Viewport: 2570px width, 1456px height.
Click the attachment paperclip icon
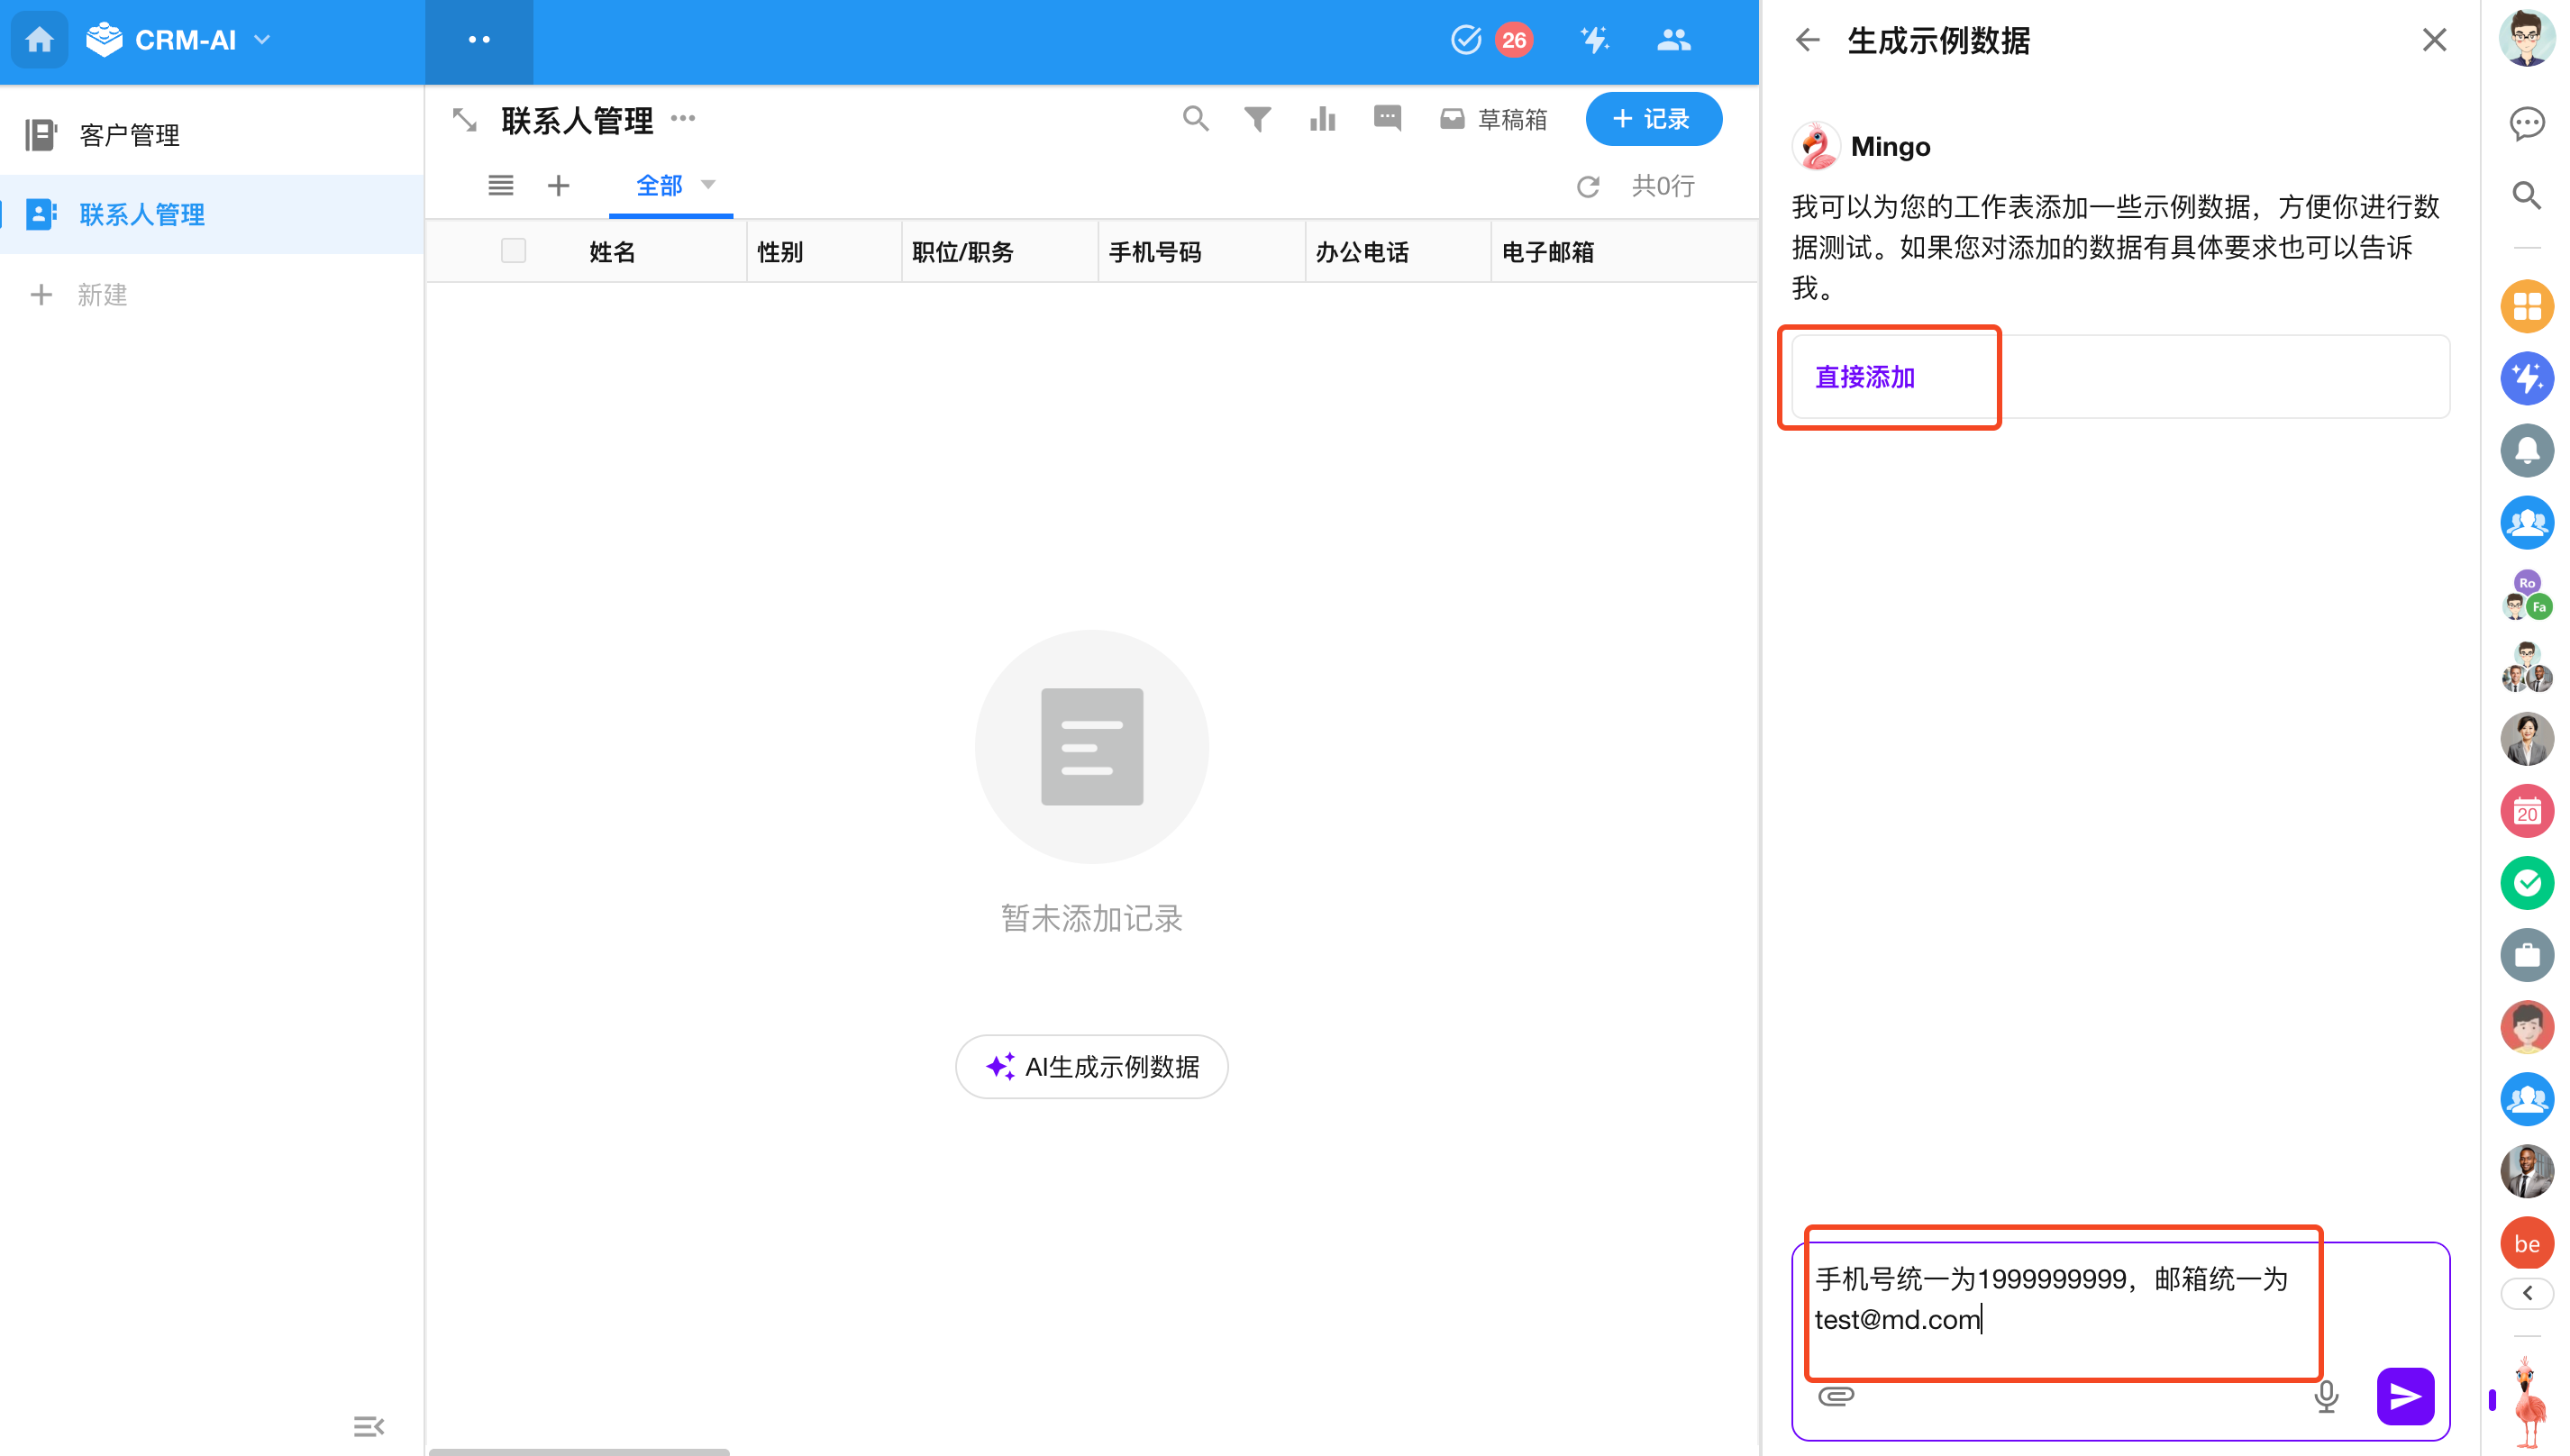[x=1836, y=1395]
